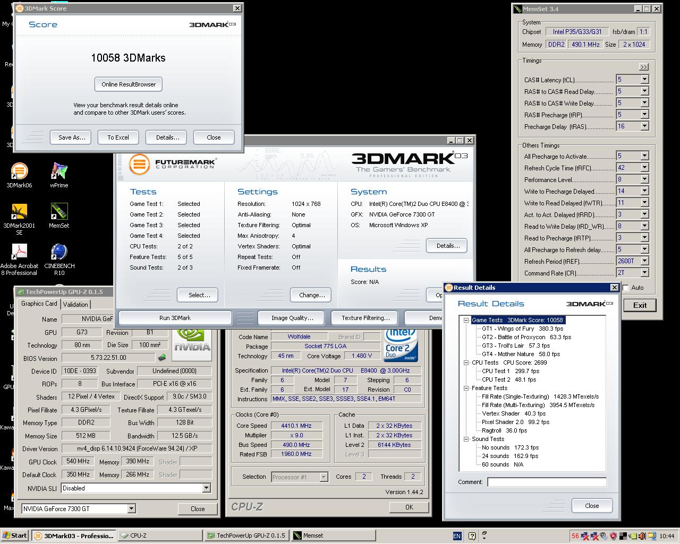680x544 pixels.
Task: Open the 3DMark03 taskbar button
Action: [x=73, y=536]
